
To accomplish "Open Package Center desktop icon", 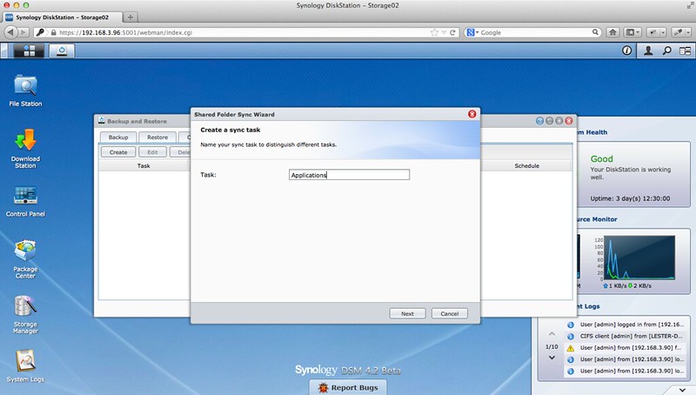I will click(x=25, y=259).
